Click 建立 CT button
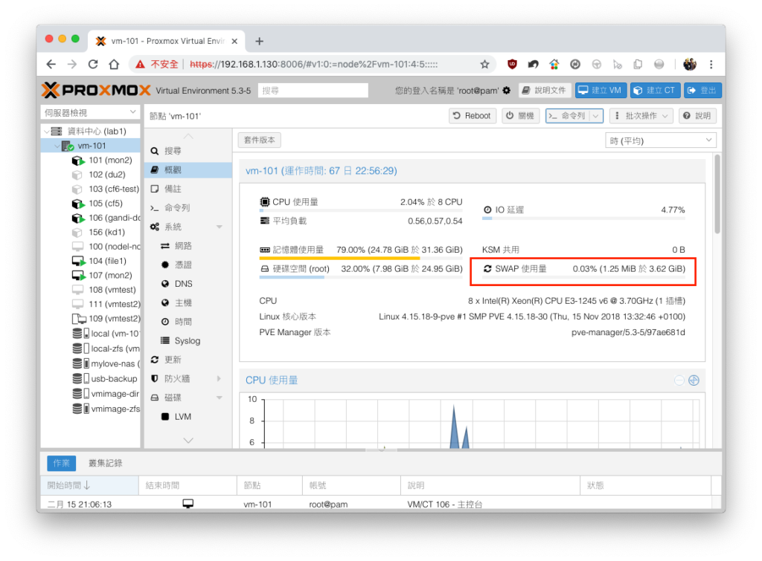 (x=655, y=90)
